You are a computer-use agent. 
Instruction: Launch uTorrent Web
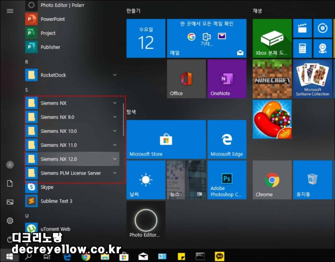pos(72,229)
